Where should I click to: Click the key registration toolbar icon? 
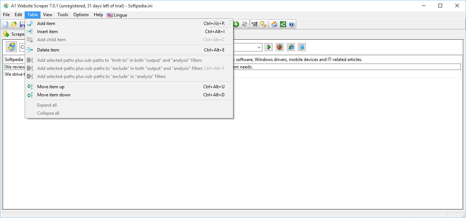[263, 24]
